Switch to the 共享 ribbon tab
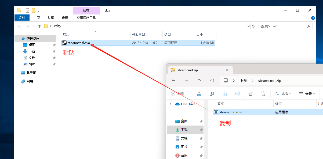Image resolution: width=323 pixels, height=159 pixels. click(x=51, y=18)
